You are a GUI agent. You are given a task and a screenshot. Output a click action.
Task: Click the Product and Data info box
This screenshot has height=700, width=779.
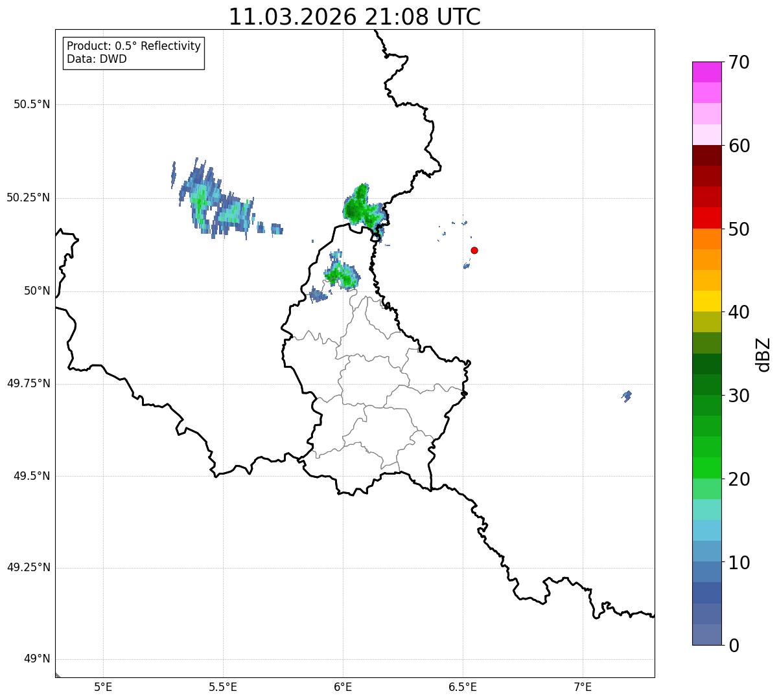point(134,53)
